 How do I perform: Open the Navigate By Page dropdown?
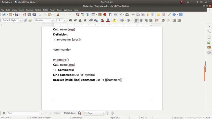(x=94, y=113)
